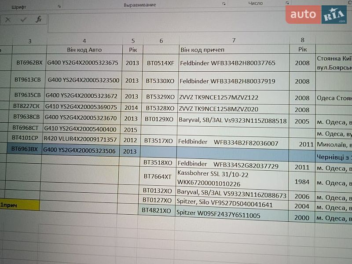The image size is (352, 264).
Task: Select the Він код причеп header cell
Action: [234, 50]
